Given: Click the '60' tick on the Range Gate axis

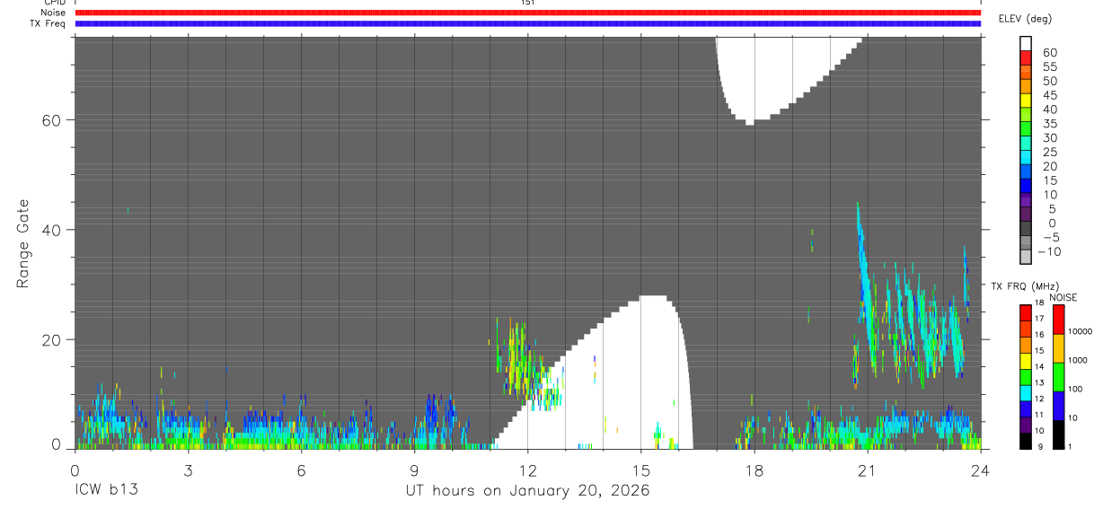Looking at the screenshot, I should coord(51,120).
